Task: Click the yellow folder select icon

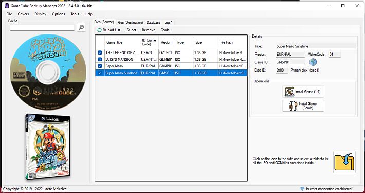Action: pos(344,162)
